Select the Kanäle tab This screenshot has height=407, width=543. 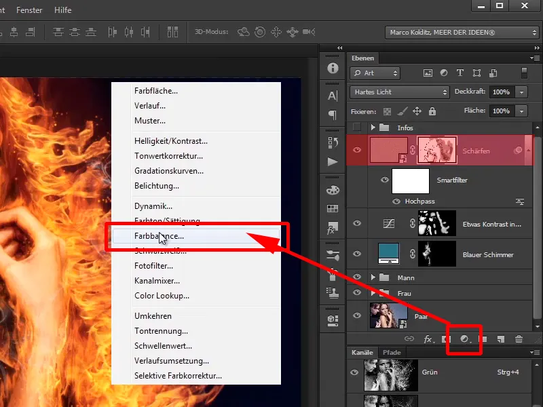(362, 352)
